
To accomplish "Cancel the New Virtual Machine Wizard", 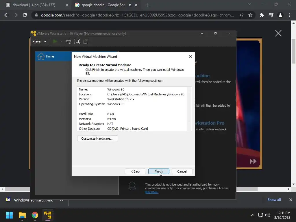I will (x=182, y=171).
